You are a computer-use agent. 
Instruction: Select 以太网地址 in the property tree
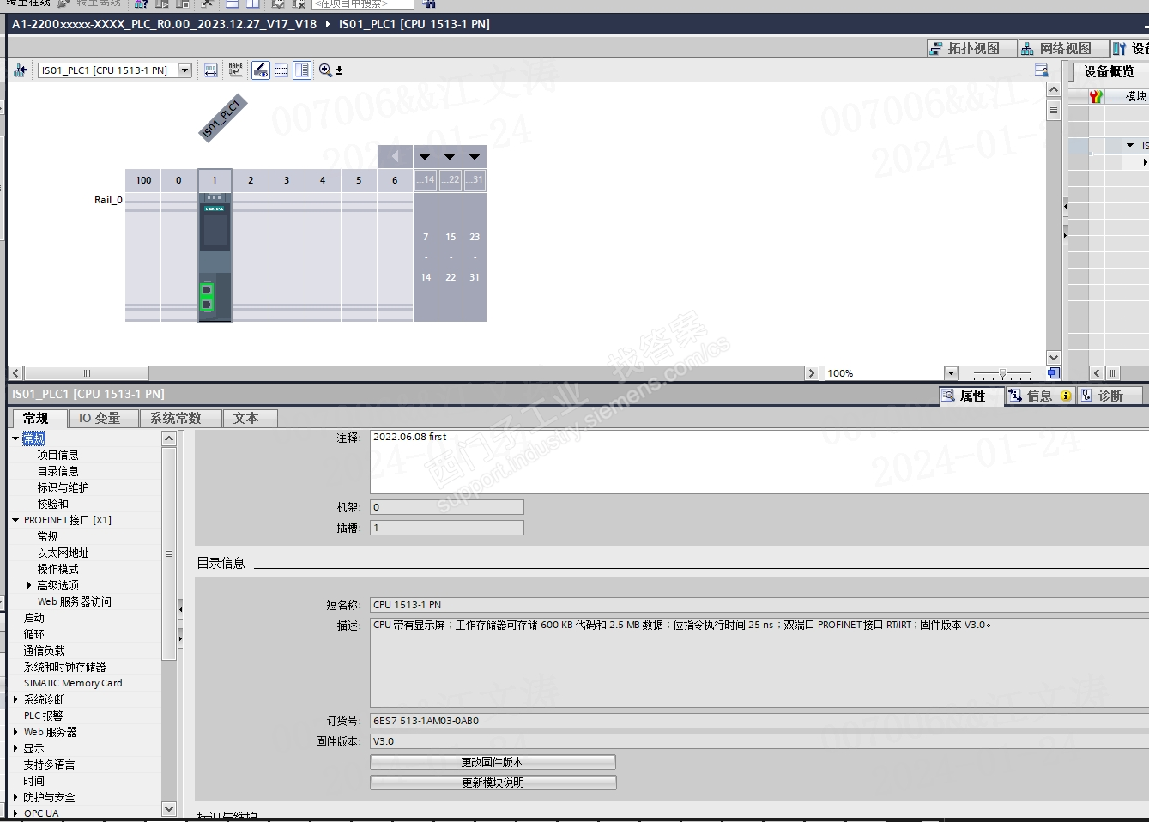63,553
